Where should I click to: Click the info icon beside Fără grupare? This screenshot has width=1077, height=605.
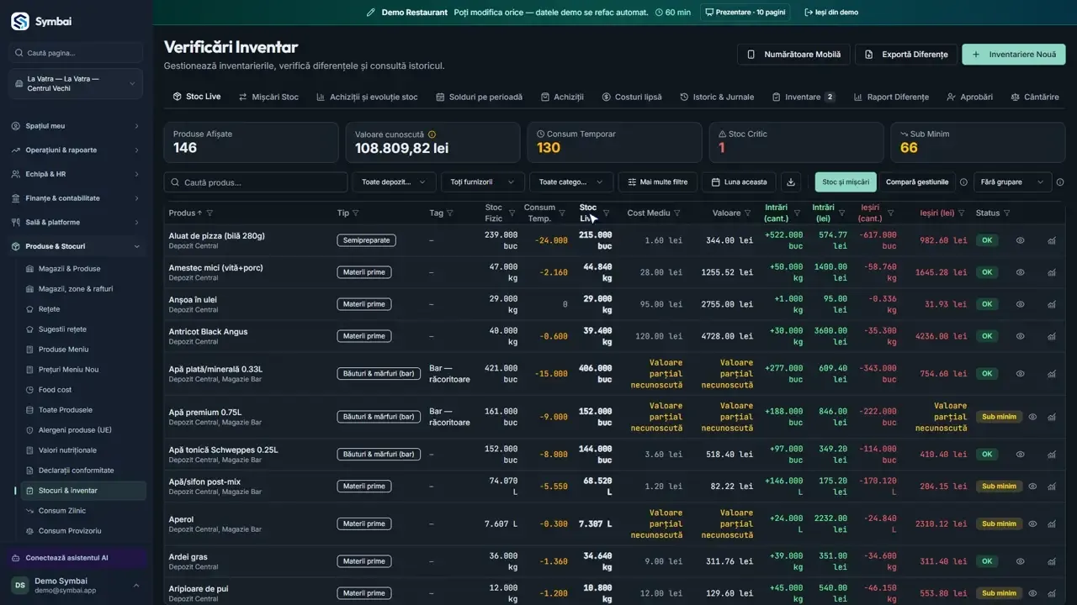pyautogui.click(x=1059, y=182)
